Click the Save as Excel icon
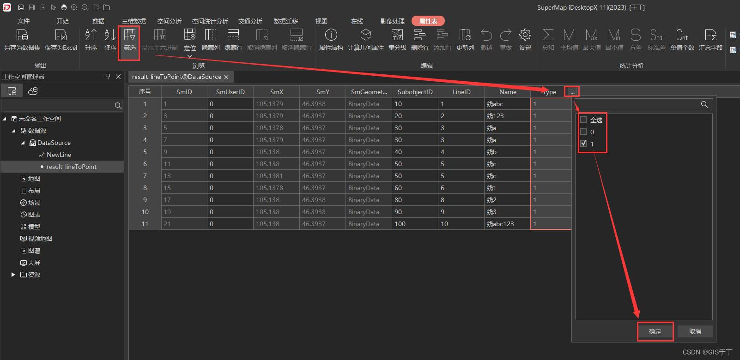 pyautogui.click(x=61, y=35)
